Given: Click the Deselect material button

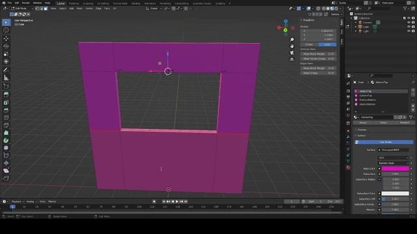Looking at the screenshot, I should click(x=405, y=123).
